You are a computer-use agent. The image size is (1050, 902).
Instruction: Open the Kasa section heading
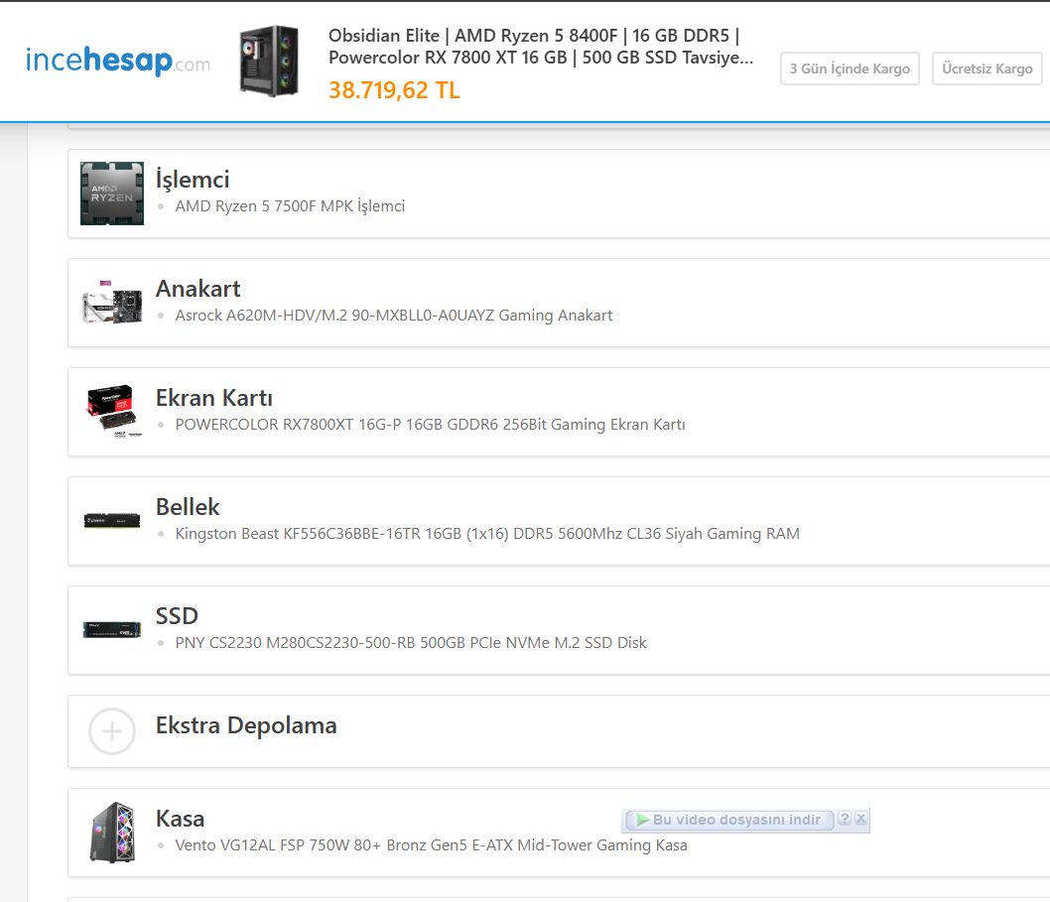click(x=180, y=819)
